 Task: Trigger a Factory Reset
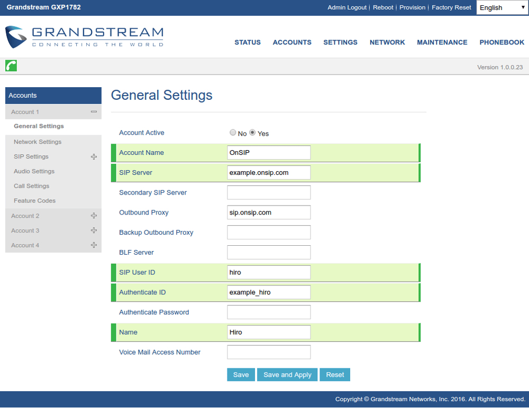(451, 7)
